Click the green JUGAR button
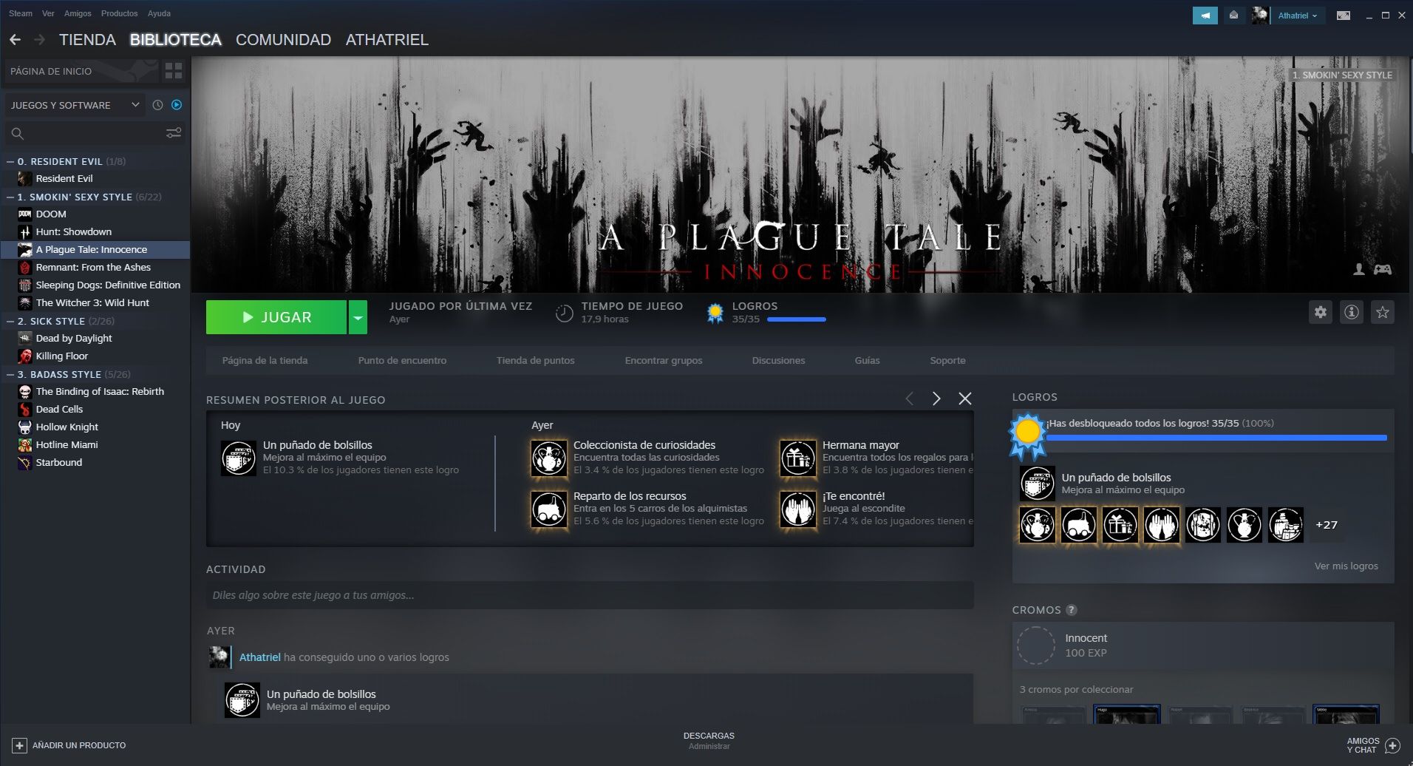Image resolution: width=1413 pixels, height=766 pixels. pyautogui.click(x=277, y=316)
